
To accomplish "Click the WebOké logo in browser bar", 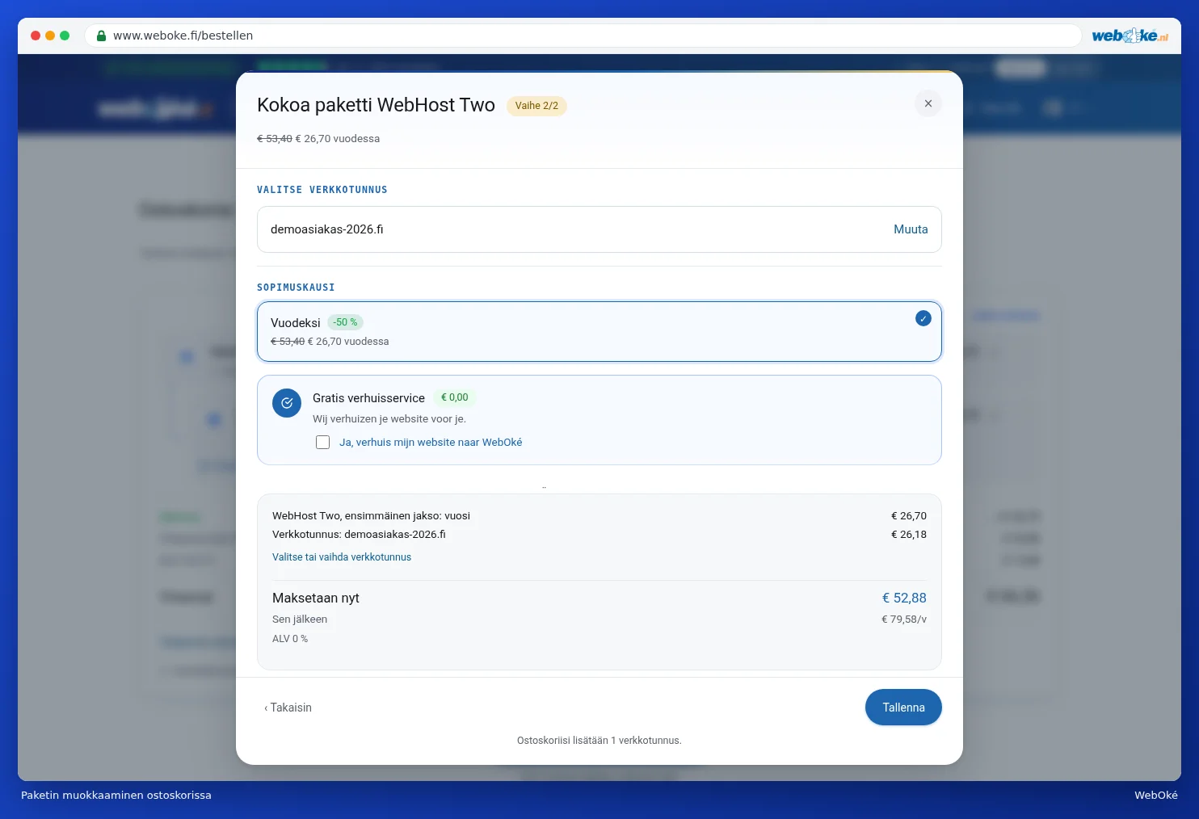I will [x=1130, y=36].
